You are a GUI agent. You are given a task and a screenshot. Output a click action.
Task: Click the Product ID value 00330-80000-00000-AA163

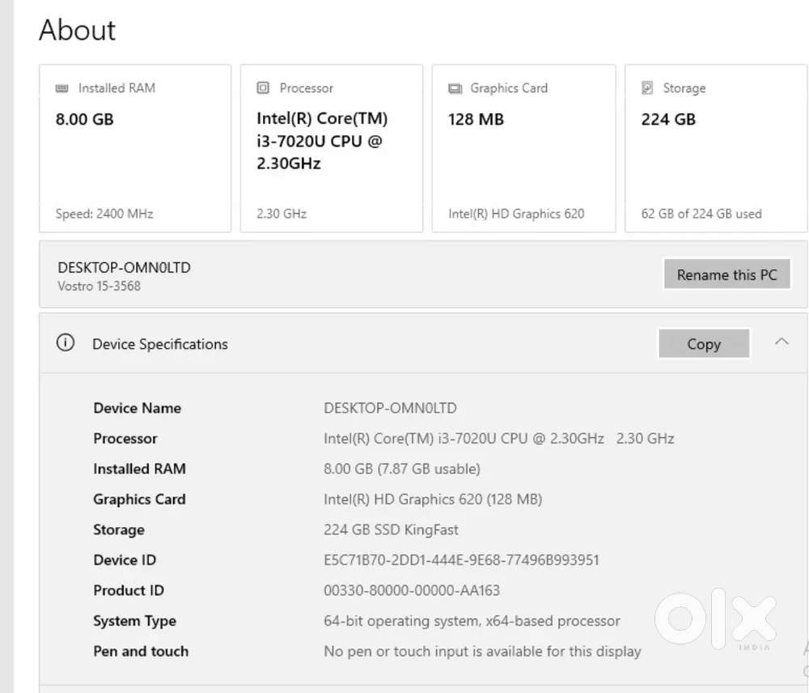412,591
